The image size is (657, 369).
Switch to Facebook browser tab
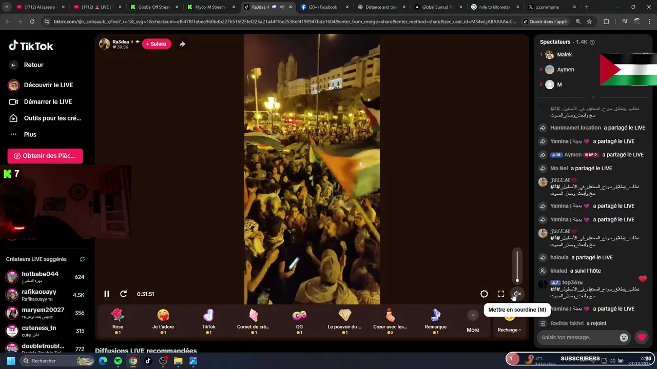(322, 7)
